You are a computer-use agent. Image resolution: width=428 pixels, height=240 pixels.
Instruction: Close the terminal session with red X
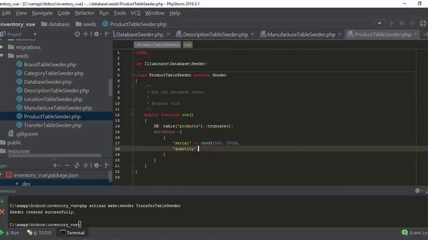click(x=3, y=212)
